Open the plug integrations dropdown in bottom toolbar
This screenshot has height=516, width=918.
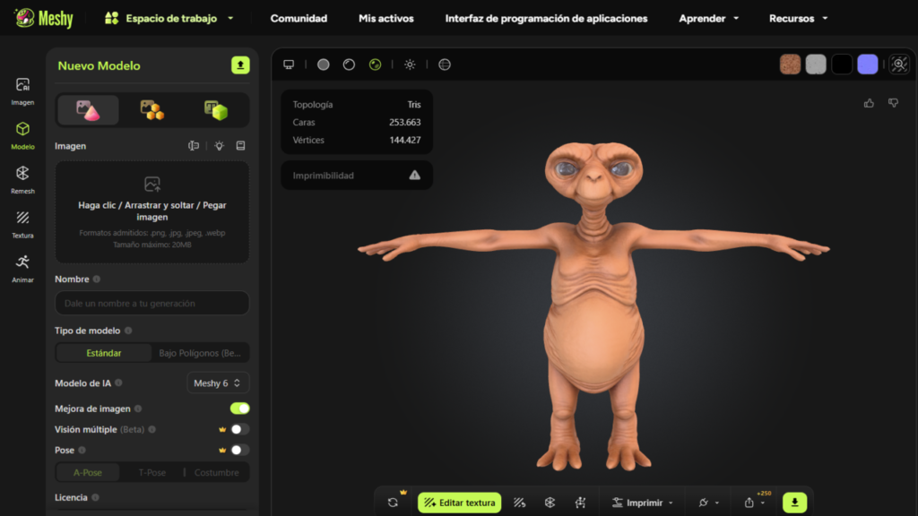click(x=708, y=503)
